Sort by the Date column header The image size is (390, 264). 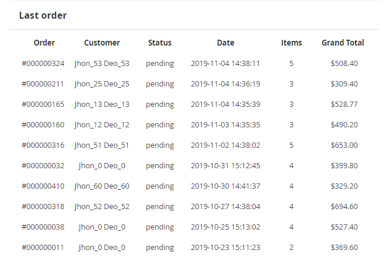(225, 43)
